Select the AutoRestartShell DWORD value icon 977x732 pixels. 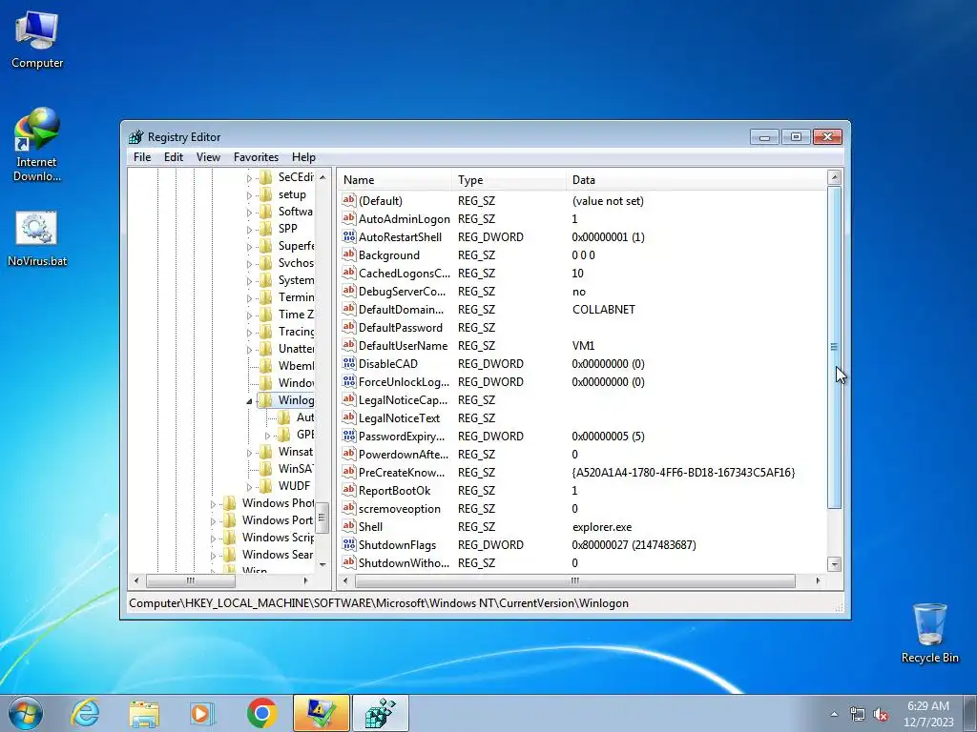[349, 236]
